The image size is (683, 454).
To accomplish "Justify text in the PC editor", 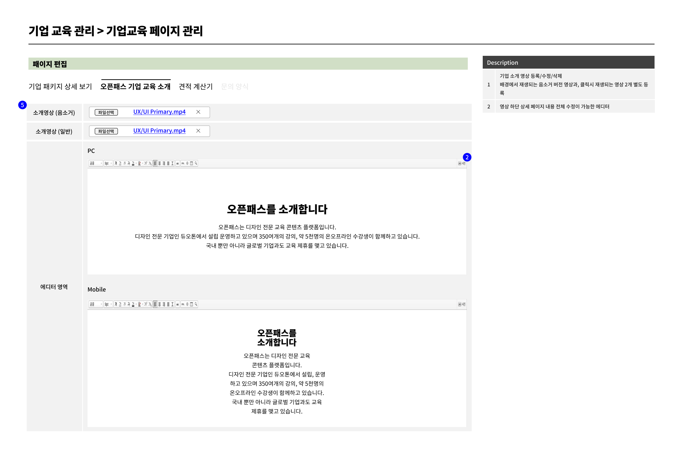I will (x=168, y=163).
